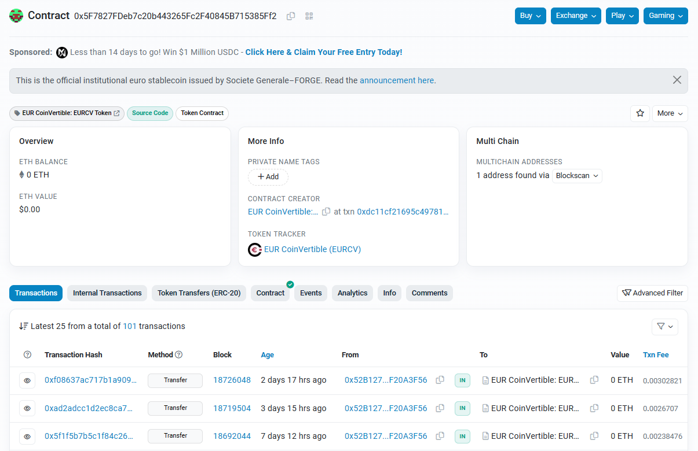Follow the sponsored Claim Your Free Entry link
The image size is (698, 451).
[x=324, y=52]
